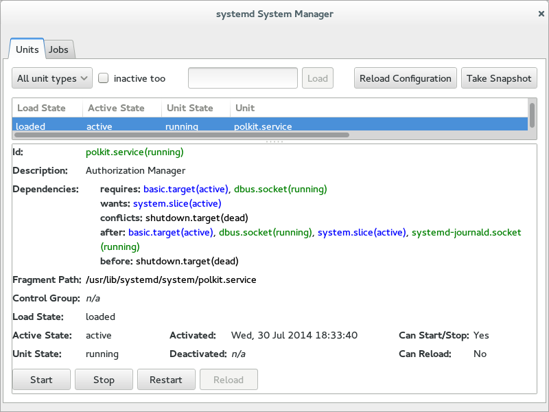549x412 pixels.
Task: Select the polkit.service row in list
Action: 263,126
